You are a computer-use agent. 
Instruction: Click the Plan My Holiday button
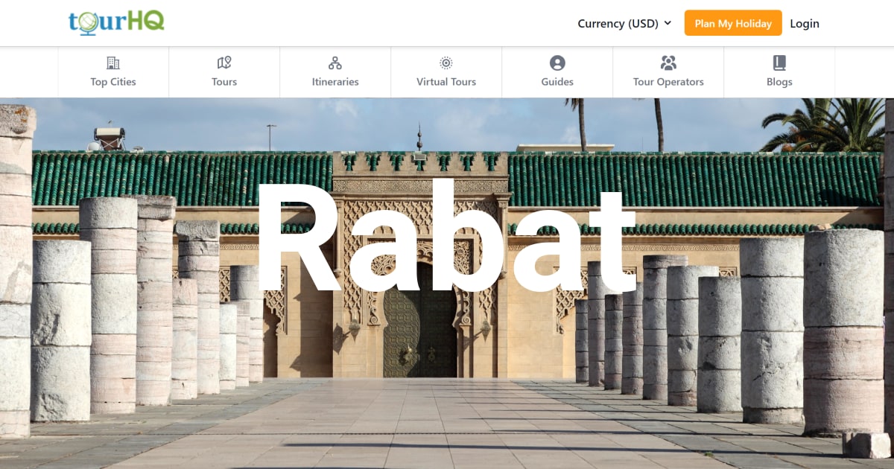(x=733, y=23)
